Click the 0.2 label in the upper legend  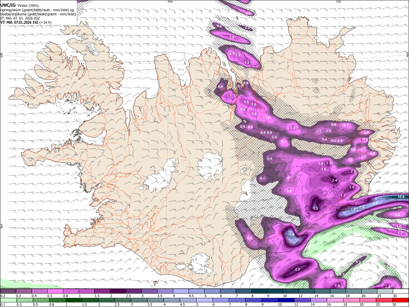click(x=3, y=296)
